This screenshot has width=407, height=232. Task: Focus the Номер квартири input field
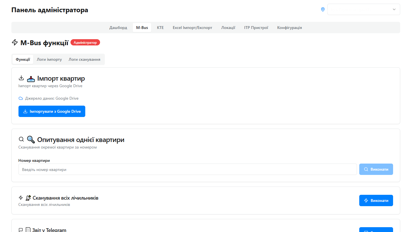tap(187, 169)
